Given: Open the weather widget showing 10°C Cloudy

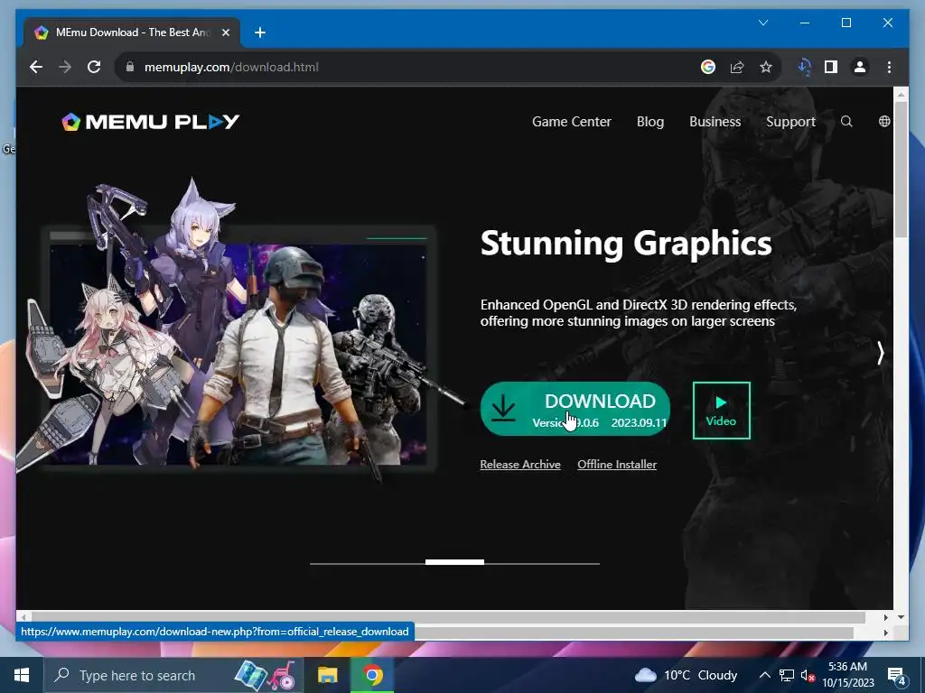Looking at the screenshot, I should [687, 675].
